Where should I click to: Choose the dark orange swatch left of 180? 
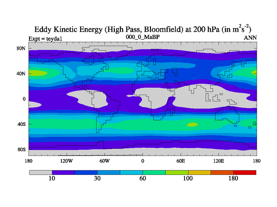tap(222, 172)
